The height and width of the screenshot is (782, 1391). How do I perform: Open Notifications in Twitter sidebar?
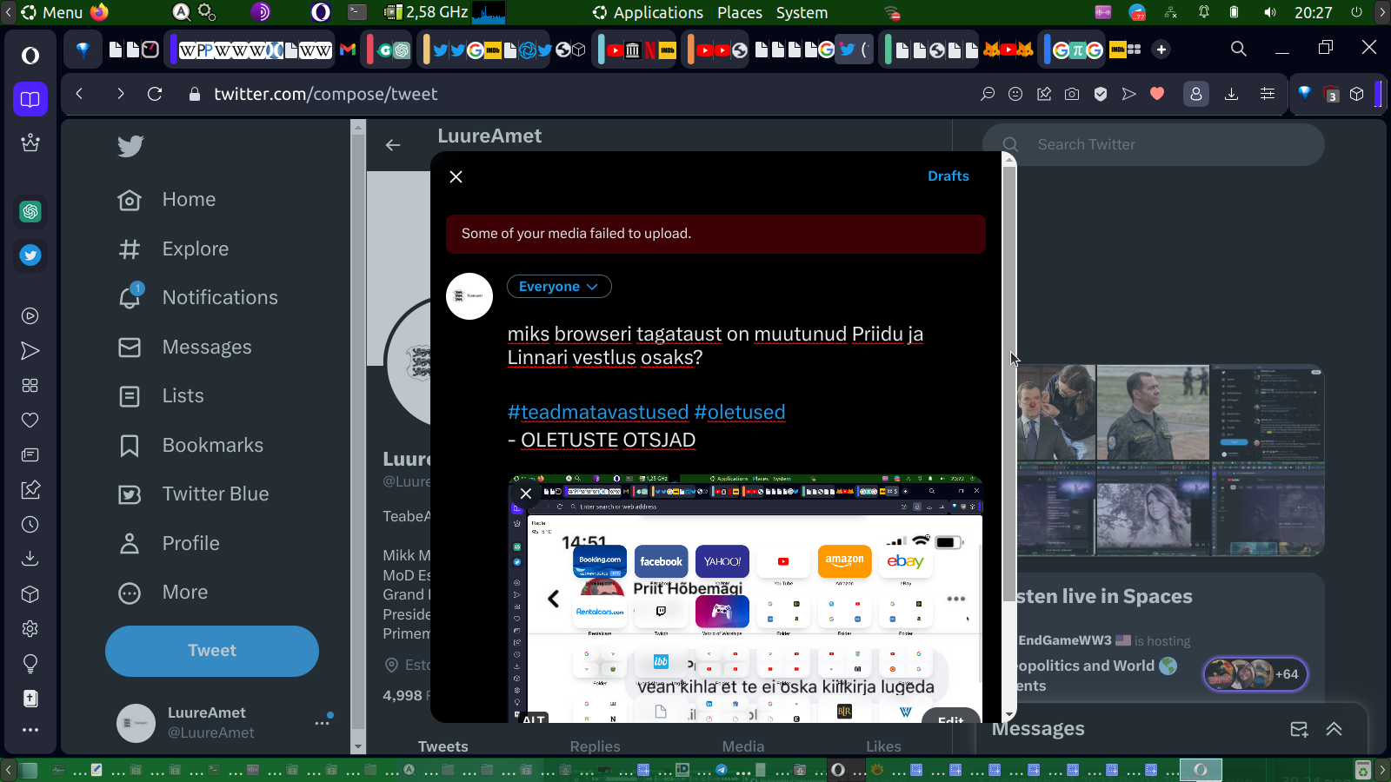tap(198, 298)
